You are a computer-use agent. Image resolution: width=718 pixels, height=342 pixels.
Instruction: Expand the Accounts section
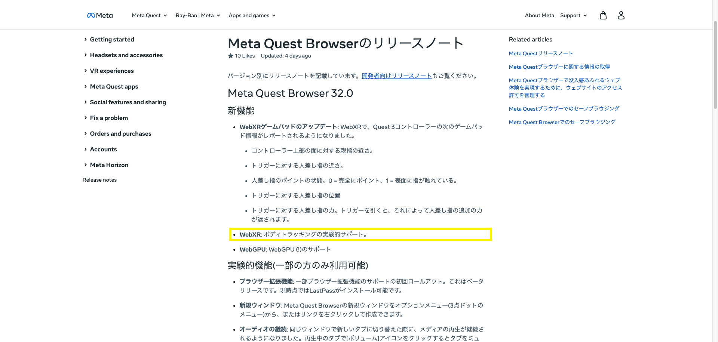(100, 149)
